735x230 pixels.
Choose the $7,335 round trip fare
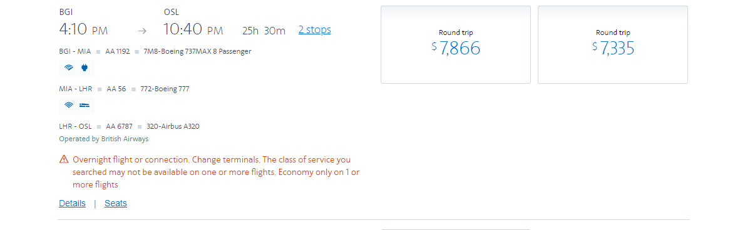tap(613, 45)
